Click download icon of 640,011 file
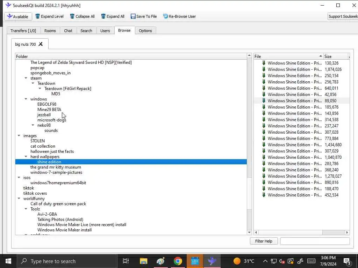The image size is (358, 268). [264, 88]
